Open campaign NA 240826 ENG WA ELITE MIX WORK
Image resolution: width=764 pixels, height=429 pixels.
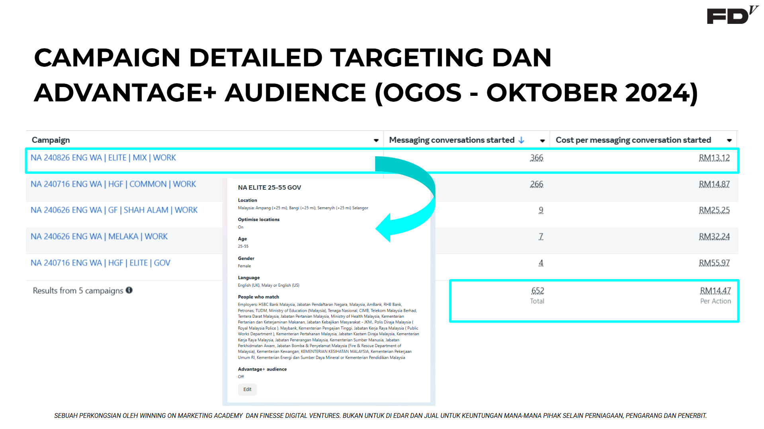pyautogui.click(x=103, y=158)
